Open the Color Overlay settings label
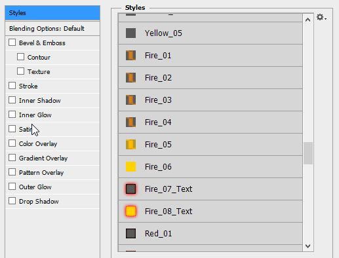The width and height of the screenshot is (339, 258). 38,144
